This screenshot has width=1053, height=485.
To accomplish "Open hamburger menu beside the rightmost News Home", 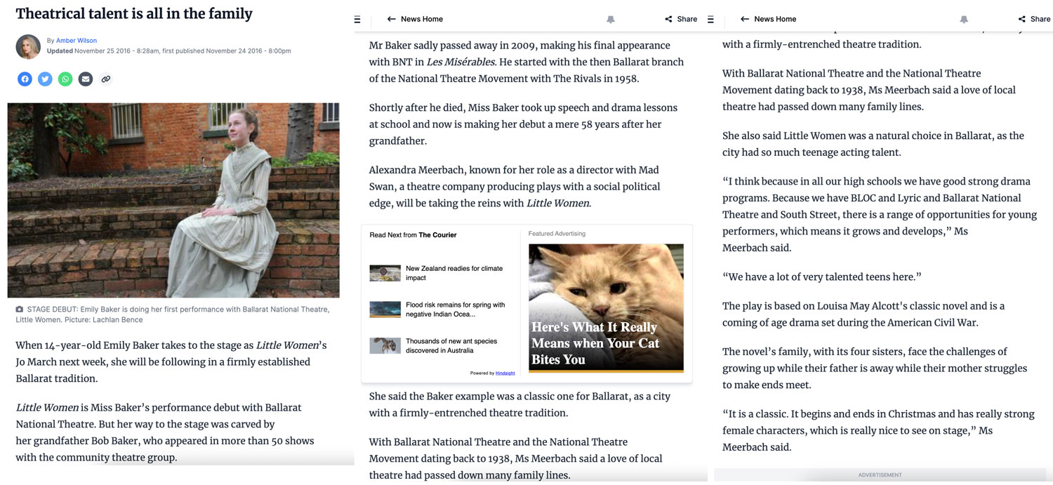I will [711, 19].
